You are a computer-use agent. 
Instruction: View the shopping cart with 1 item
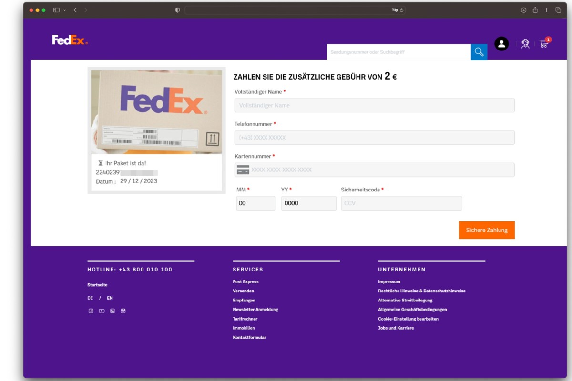[543, 44]
